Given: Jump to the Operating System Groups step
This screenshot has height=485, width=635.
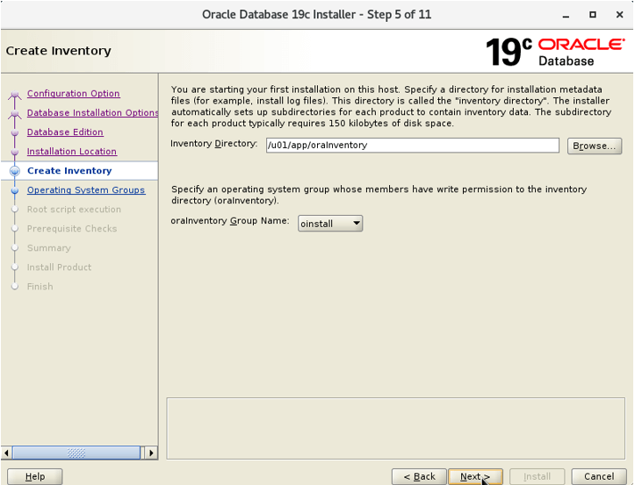Looking at the screenshot, I should click(86, 190).
